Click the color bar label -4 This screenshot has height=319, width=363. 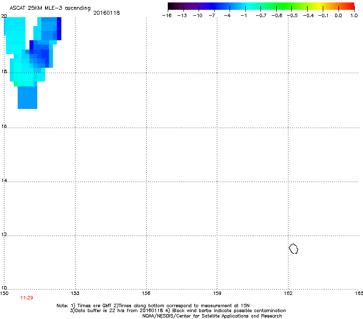tap(227, 16)
